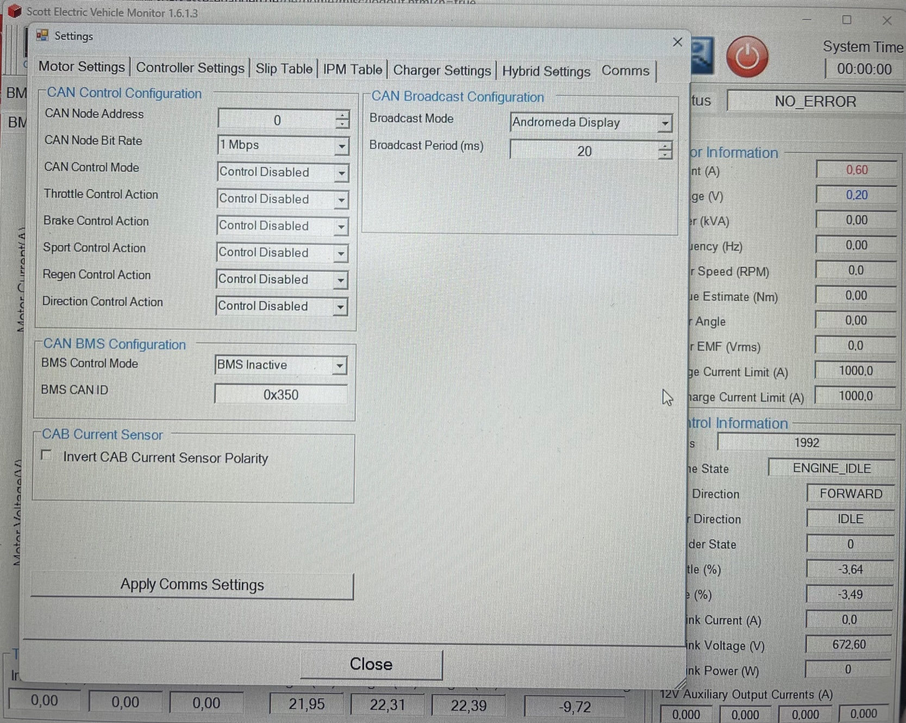Maximize the main application window

point(846,20)
